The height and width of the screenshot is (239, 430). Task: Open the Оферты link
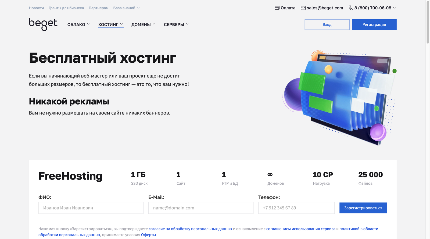click(x=148, y=235)
